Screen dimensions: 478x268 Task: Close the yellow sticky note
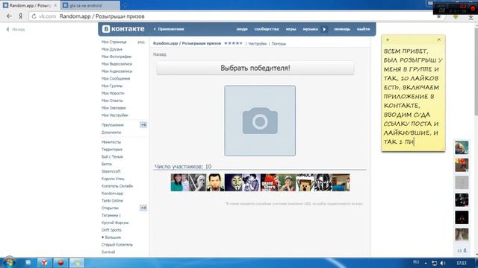439,39
